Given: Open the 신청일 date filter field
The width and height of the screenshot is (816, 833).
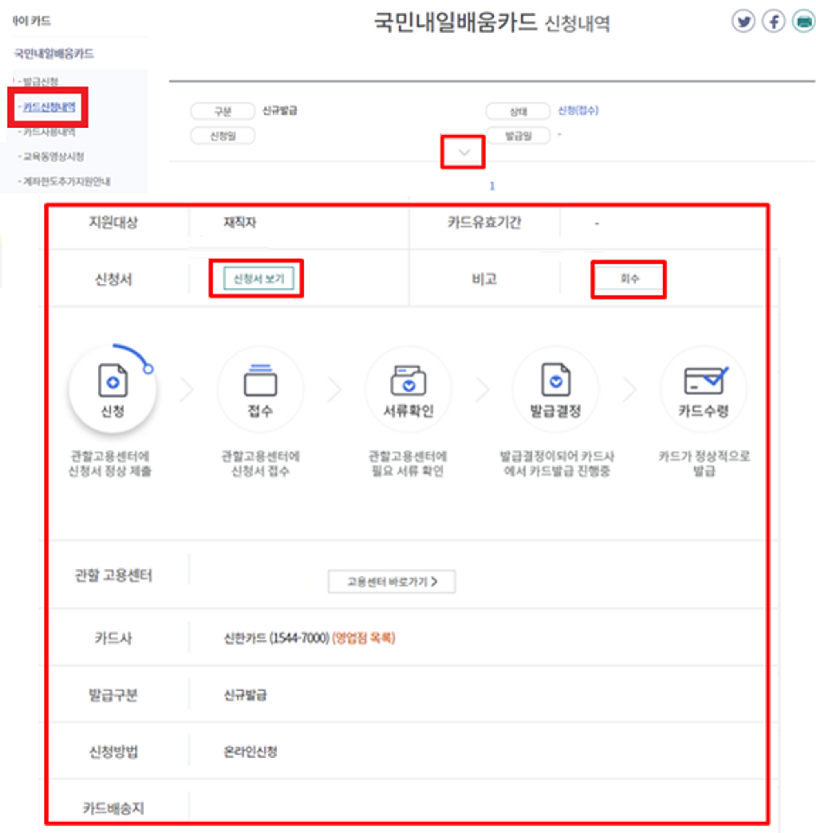Looking at the screenshot, I should (x=223, y=136).
